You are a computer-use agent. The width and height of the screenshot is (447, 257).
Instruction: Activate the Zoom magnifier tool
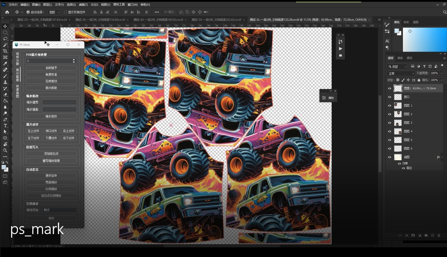(x=5, y=150)
